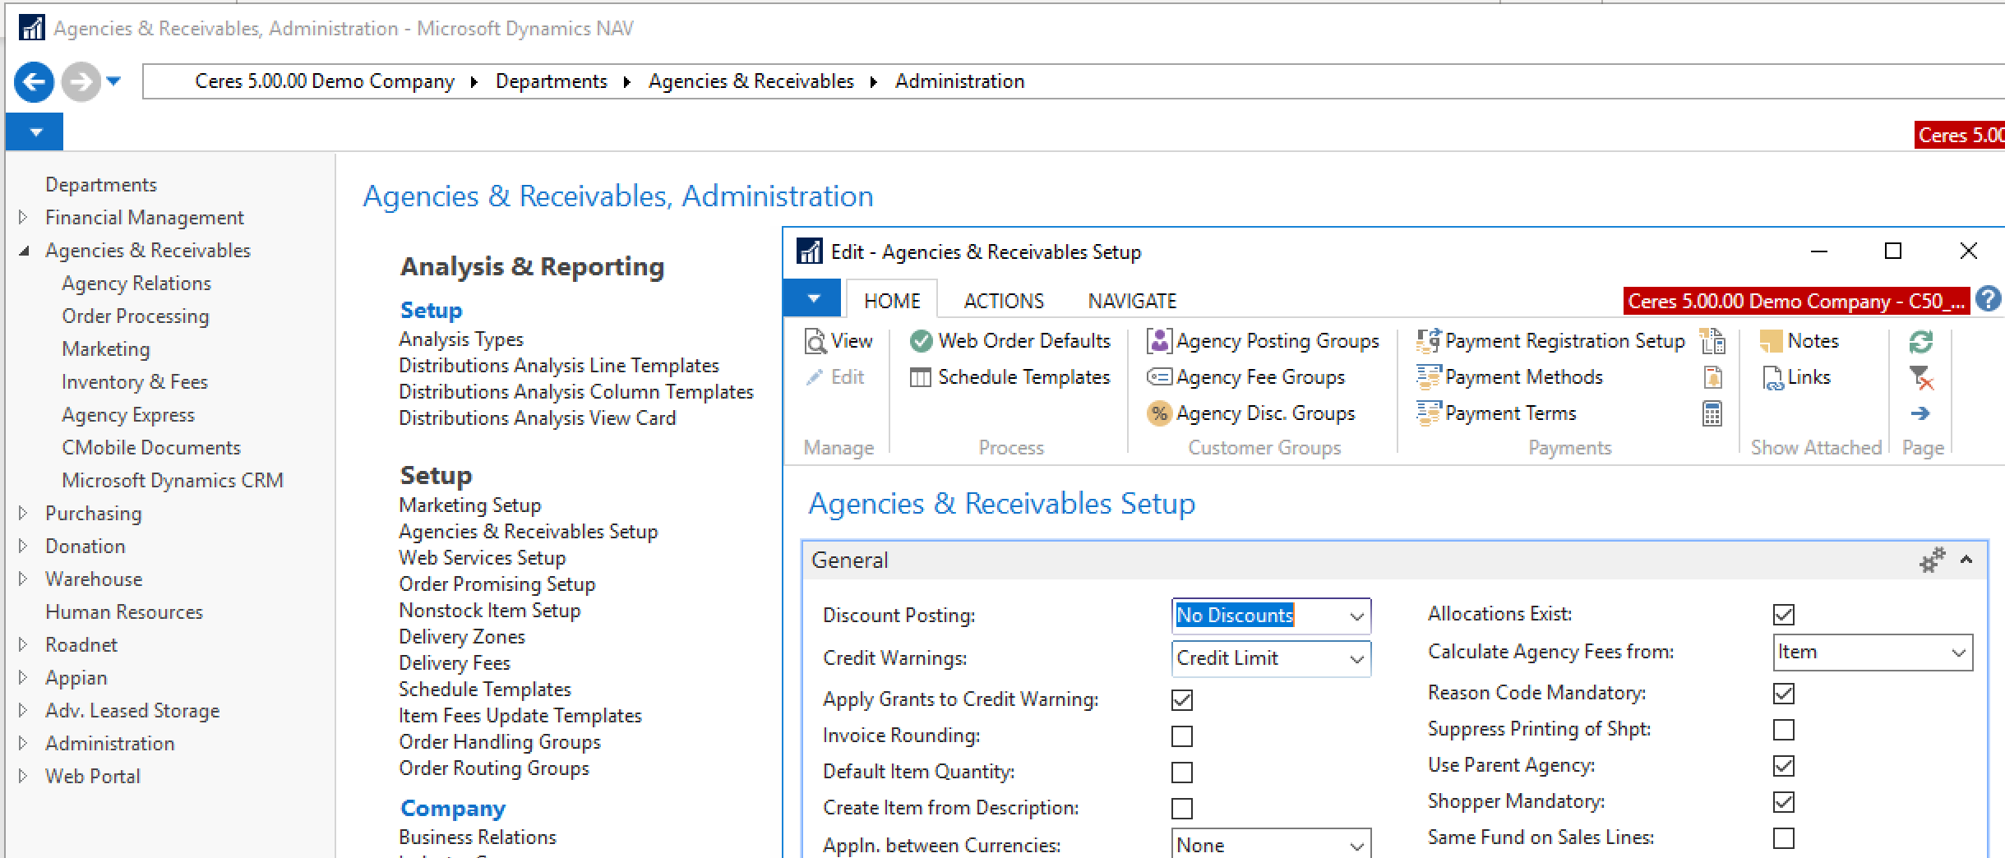Screen dimensions: 2005x858
Task: Uncheck Apply Grants to Credit Warning
Action: click(1182, 700)
